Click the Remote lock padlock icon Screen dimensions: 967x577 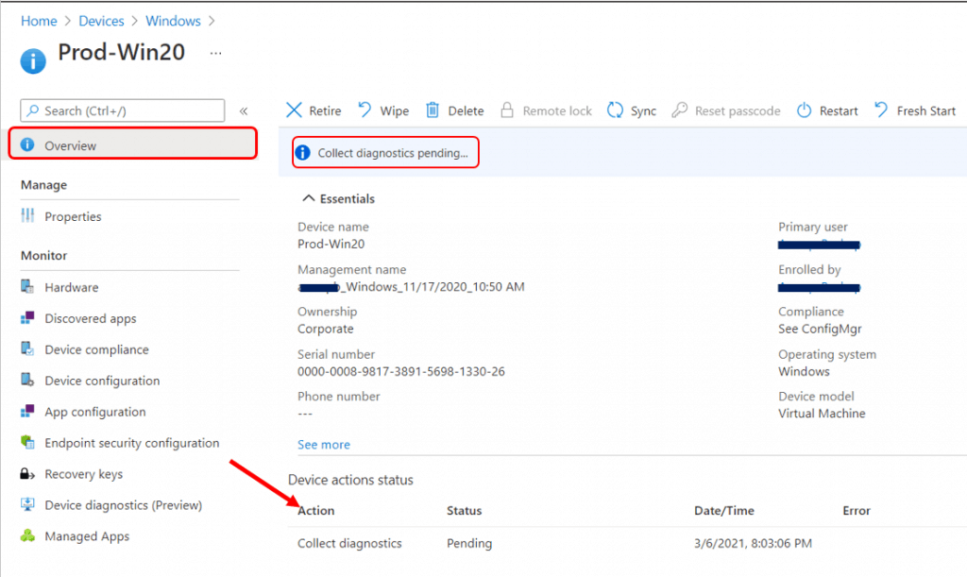click(x=507, y=110)
